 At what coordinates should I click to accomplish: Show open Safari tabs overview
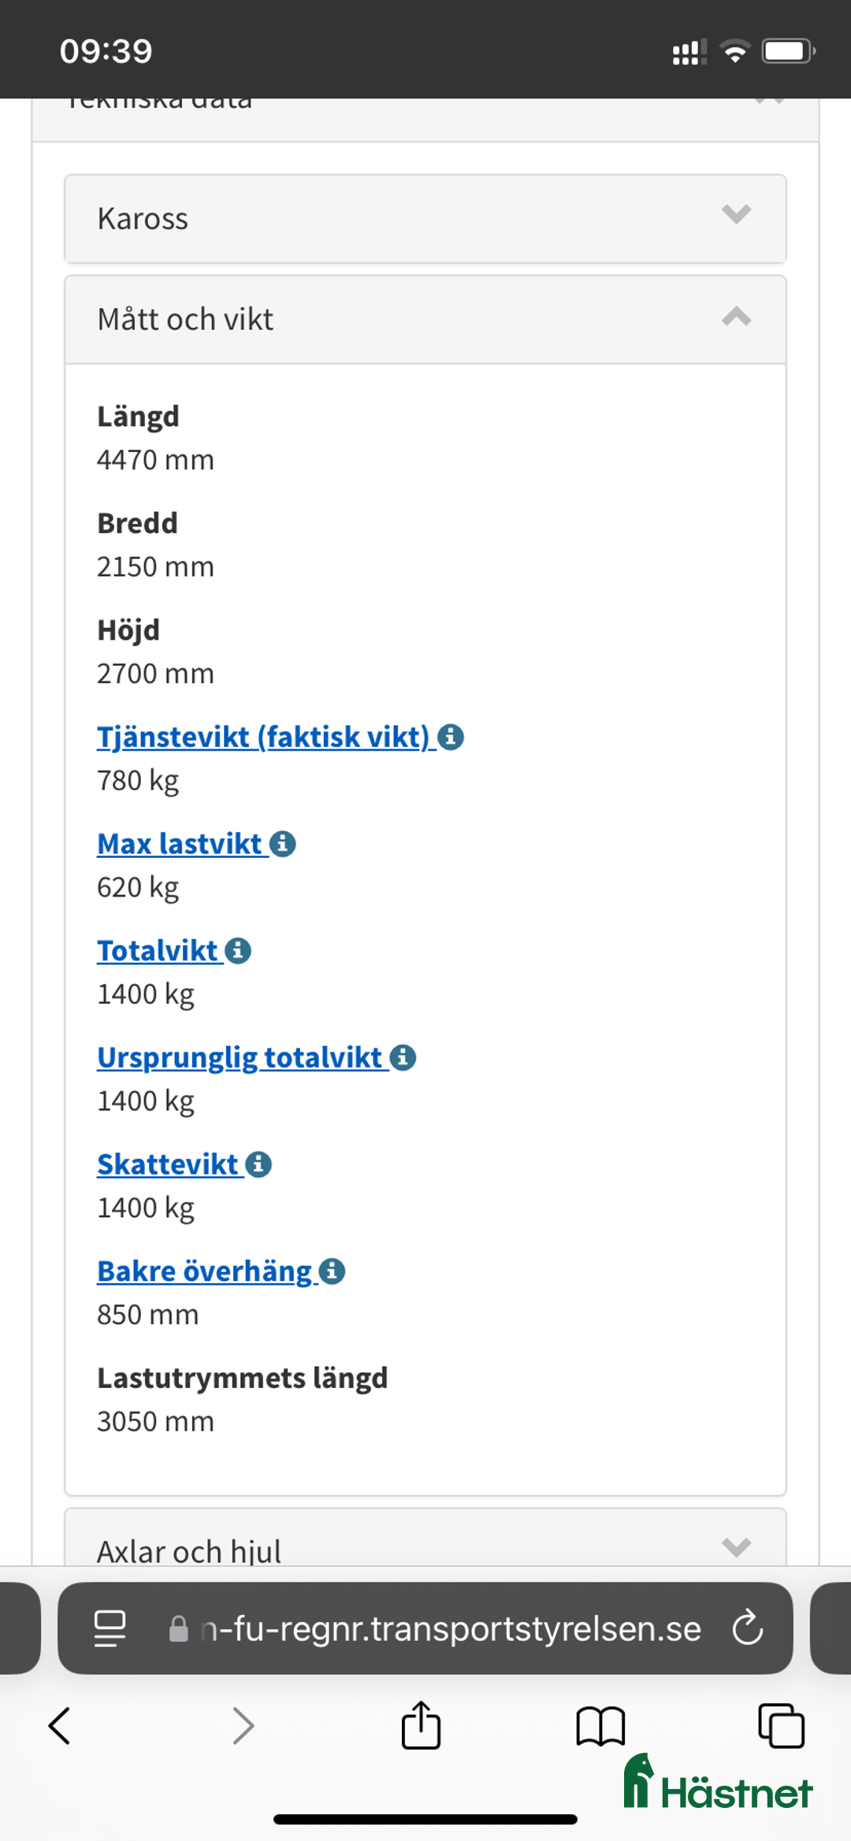[x=780, y=1726]
